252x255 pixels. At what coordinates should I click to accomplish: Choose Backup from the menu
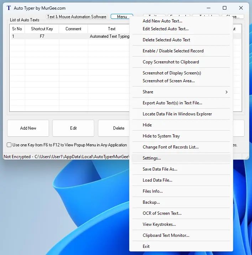pos(181,203)
